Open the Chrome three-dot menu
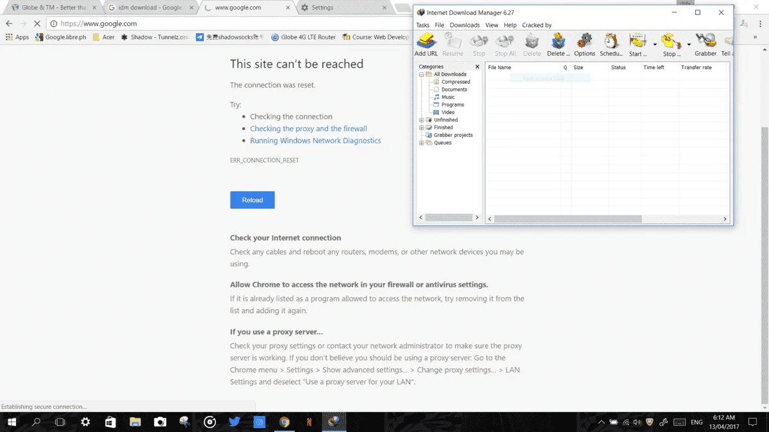 (760, 24)
